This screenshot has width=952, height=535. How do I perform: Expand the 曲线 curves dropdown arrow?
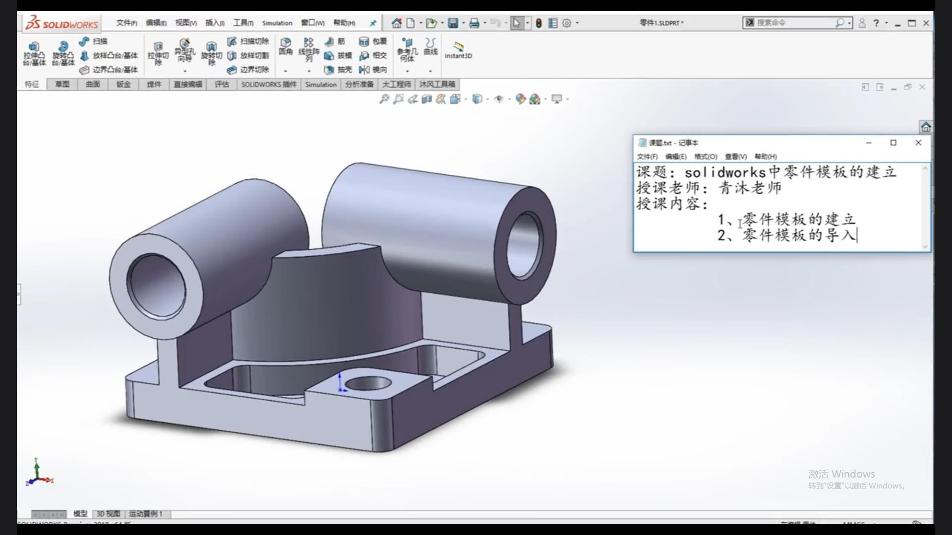(430, 71)
